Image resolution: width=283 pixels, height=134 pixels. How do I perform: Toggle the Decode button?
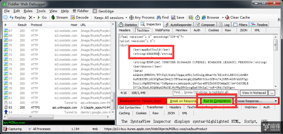[80, 17]
